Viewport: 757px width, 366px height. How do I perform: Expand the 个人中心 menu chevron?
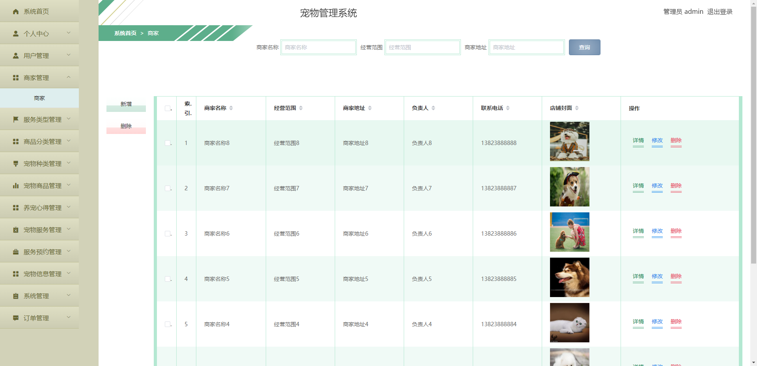[69, 33]
